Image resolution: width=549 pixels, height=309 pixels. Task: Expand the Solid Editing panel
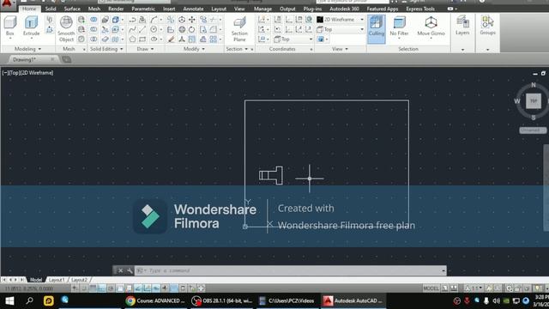click(x=106, y=49)
